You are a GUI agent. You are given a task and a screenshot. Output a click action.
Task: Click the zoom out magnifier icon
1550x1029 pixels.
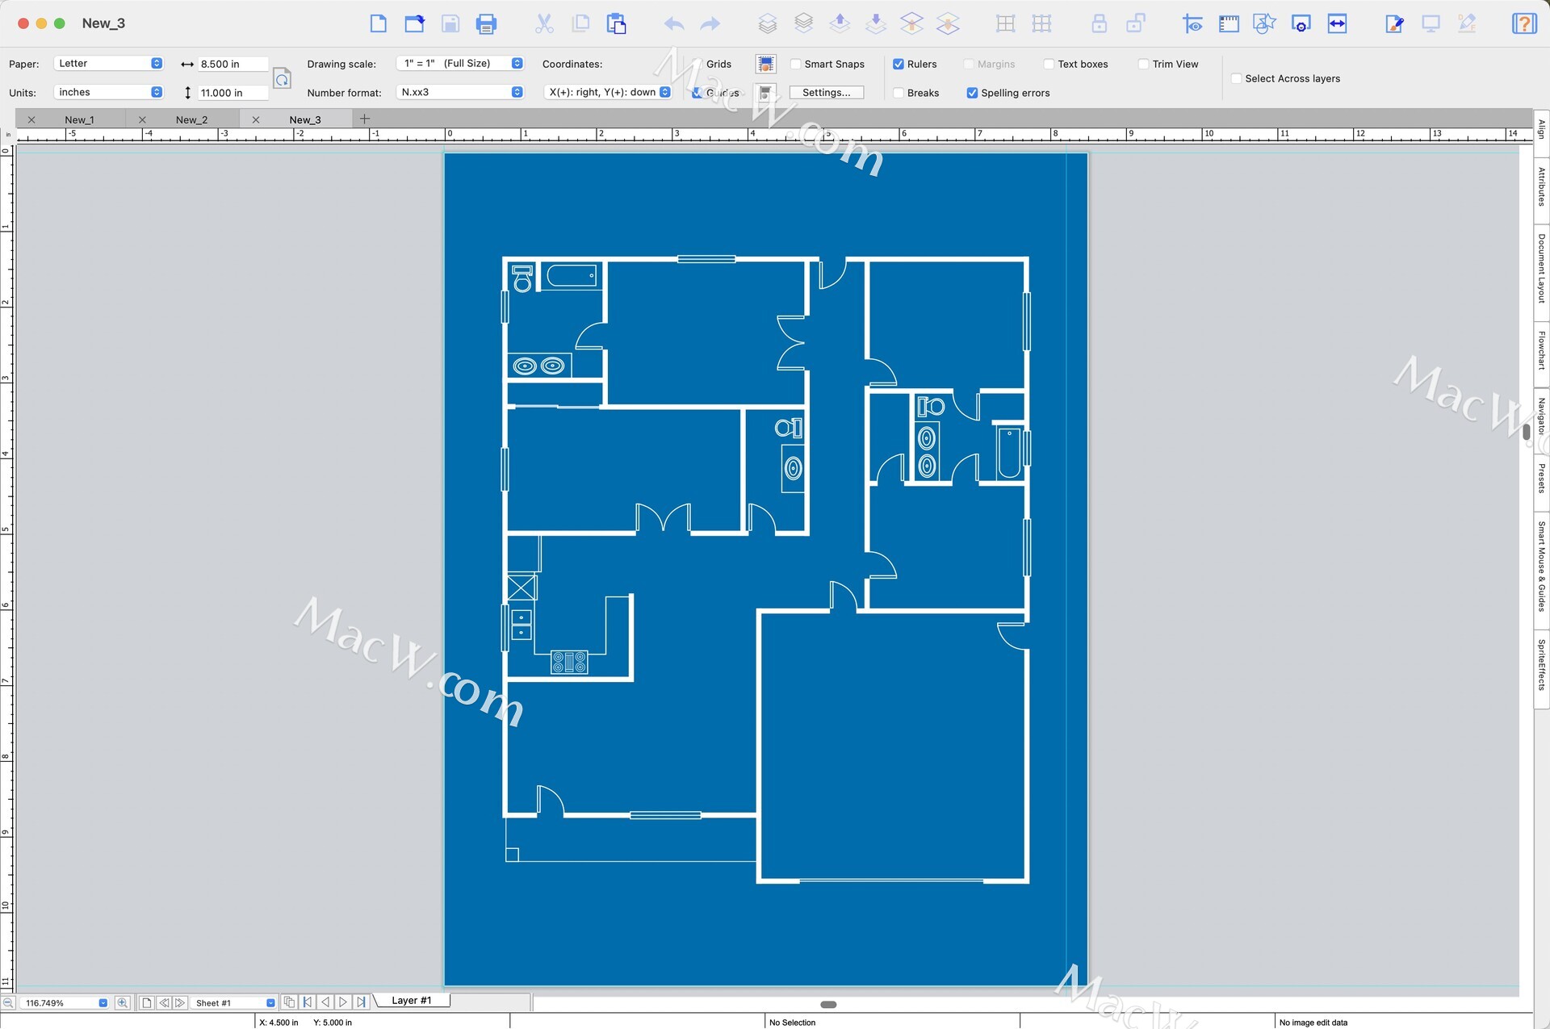[x=8, y=1002]
